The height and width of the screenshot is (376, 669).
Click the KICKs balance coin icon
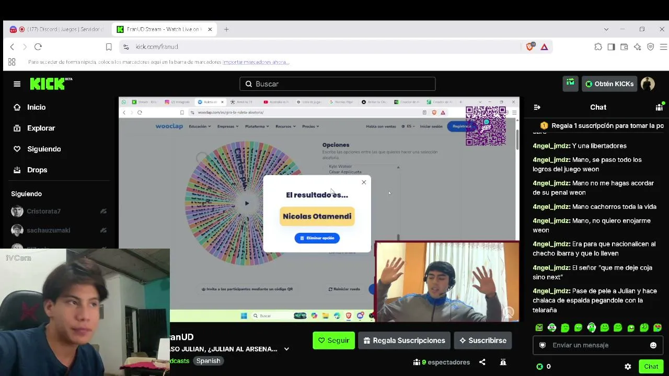pyautogui.click(x=540, y=367)
